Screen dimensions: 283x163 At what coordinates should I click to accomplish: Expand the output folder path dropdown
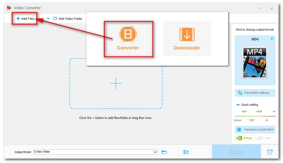[155, 152]
